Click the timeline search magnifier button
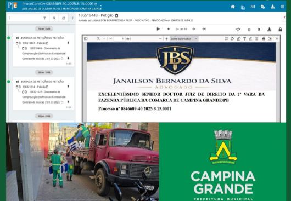This screenshot has height=201, width=291. tap(54, 18)
